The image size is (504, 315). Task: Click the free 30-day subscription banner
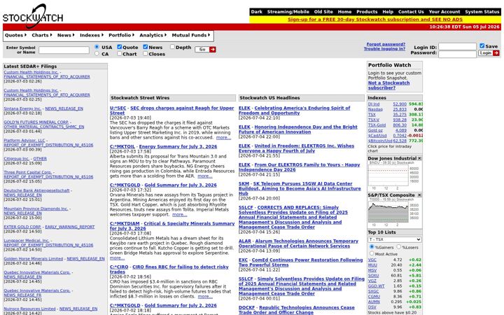click(375, 20)
